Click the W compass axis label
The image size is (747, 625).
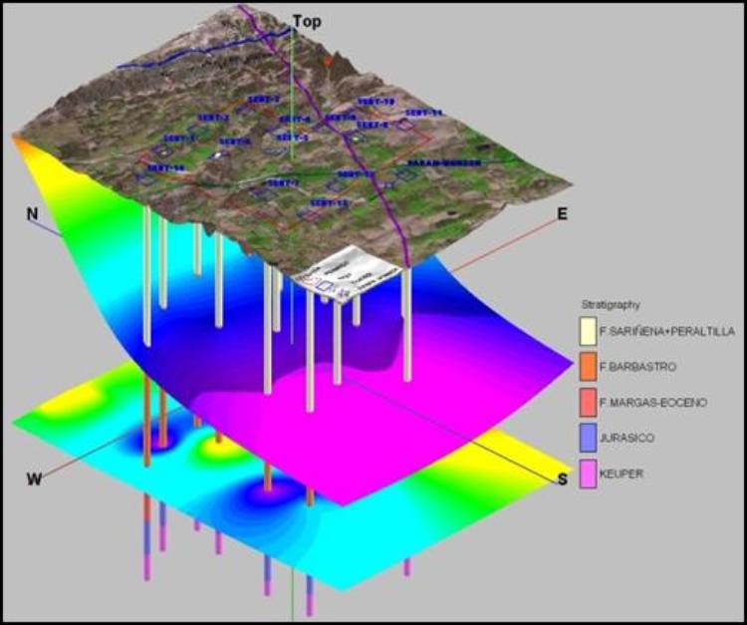click(34, 478)
